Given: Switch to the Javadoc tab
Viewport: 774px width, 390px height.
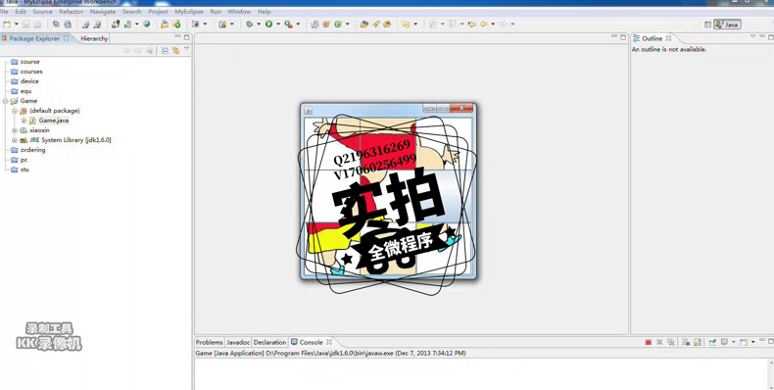Looking at the screenshot, I should point(238,342).
